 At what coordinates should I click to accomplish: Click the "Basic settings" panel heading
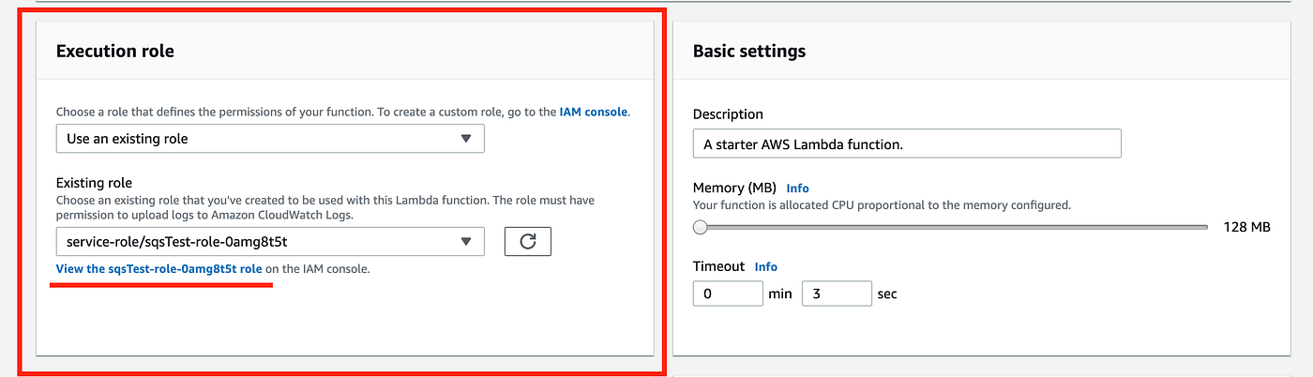748,52
